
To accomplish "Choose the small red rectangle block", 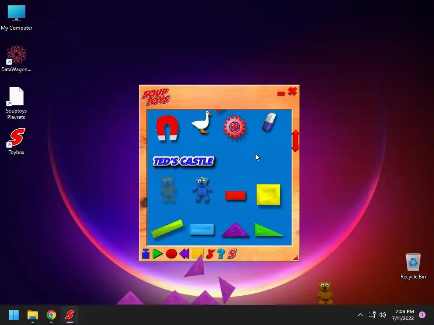I will (x=235, y=196).
